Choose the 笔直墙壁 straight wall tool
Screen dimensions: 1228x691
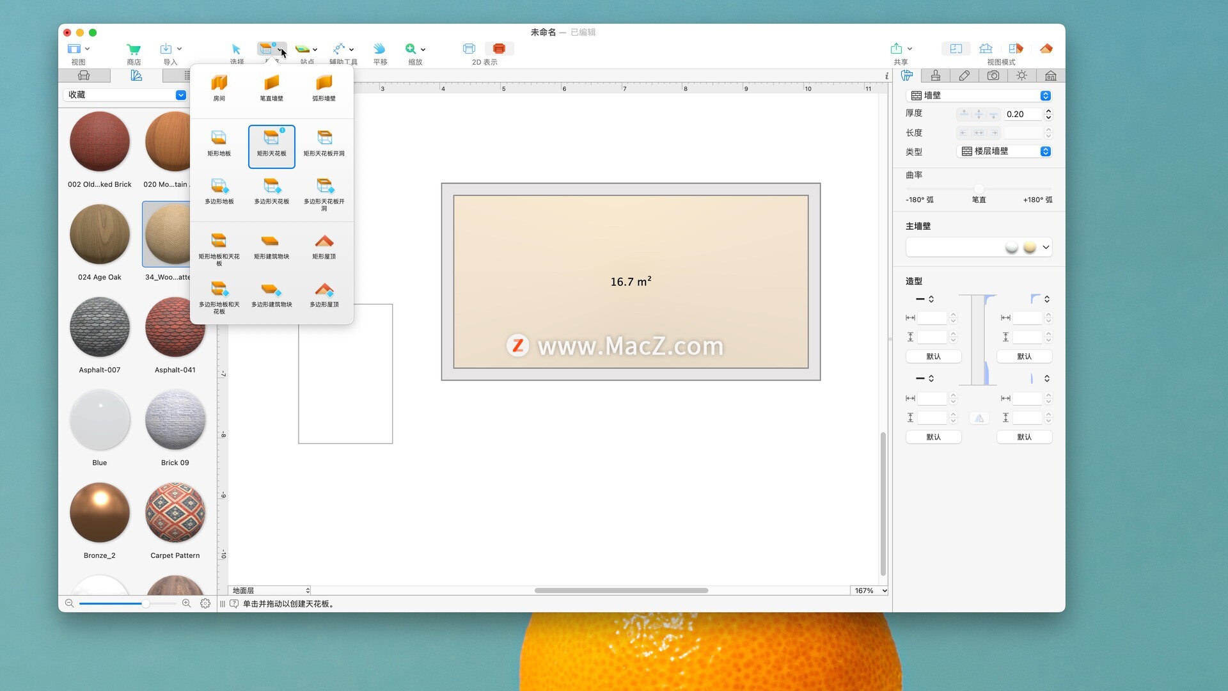tap(271, 88)
